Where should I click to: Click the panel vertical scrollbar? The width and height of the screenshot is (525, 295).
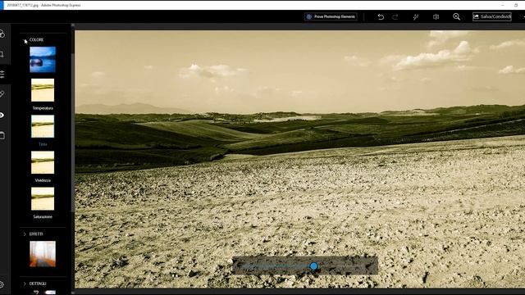tap(73, 134)
